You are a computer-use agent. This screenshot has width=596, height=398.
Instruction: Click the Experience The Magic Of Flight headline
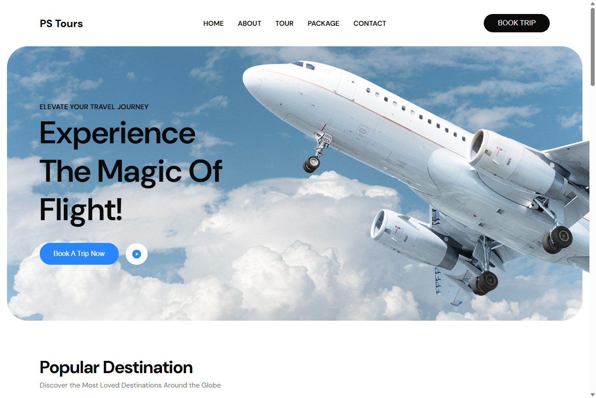tap(131, 172)
